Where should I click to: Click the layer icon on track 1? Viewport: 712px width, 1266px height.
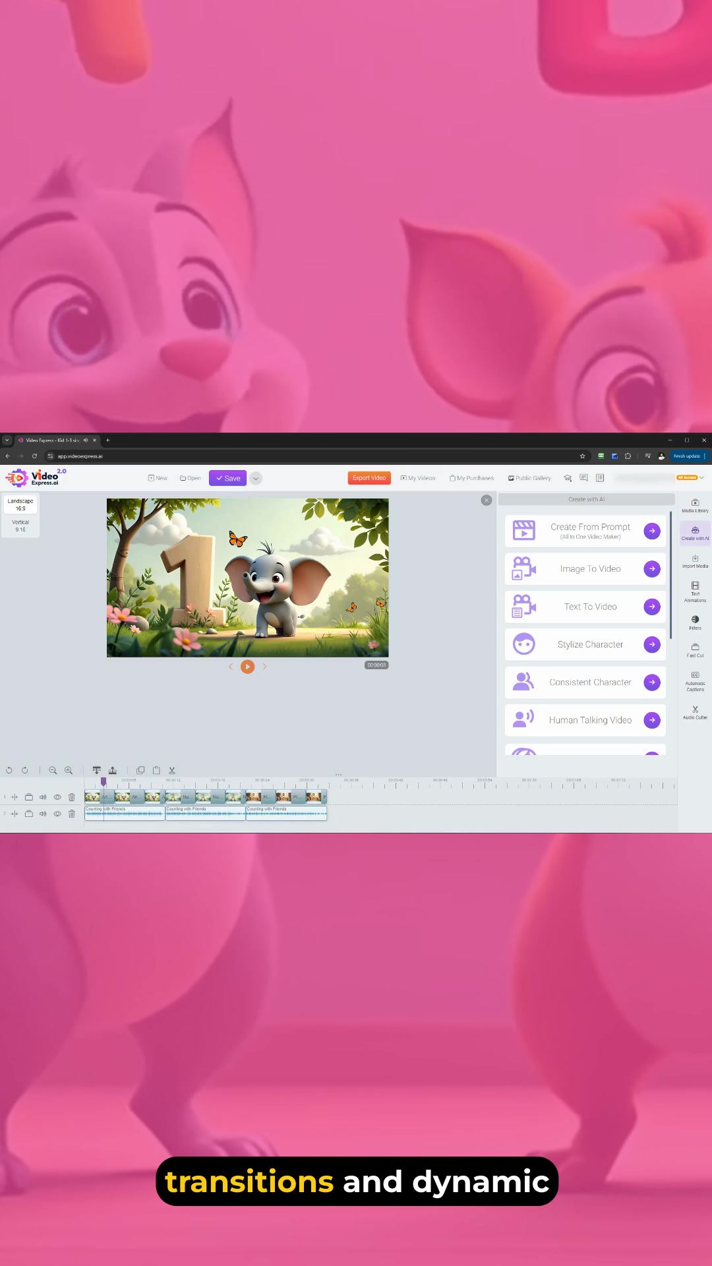tap(29, 797)
